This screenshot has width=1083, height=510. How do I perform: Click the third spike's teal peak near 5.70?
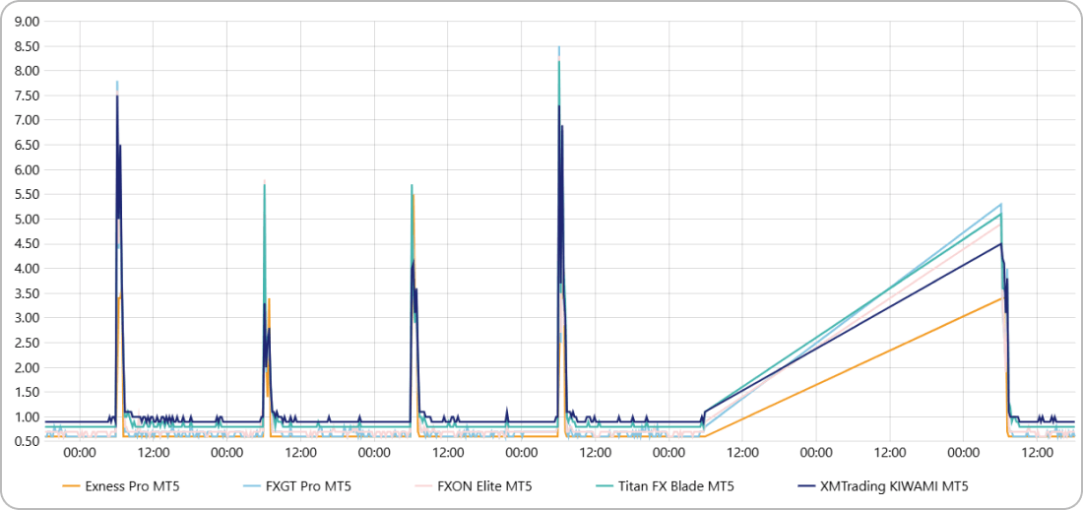pyautogui.click(x=412, y=185)
